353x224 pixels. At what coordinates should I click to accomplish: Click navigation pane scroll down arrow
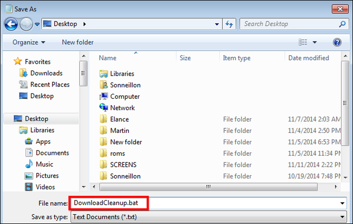[x=84, y=187]
